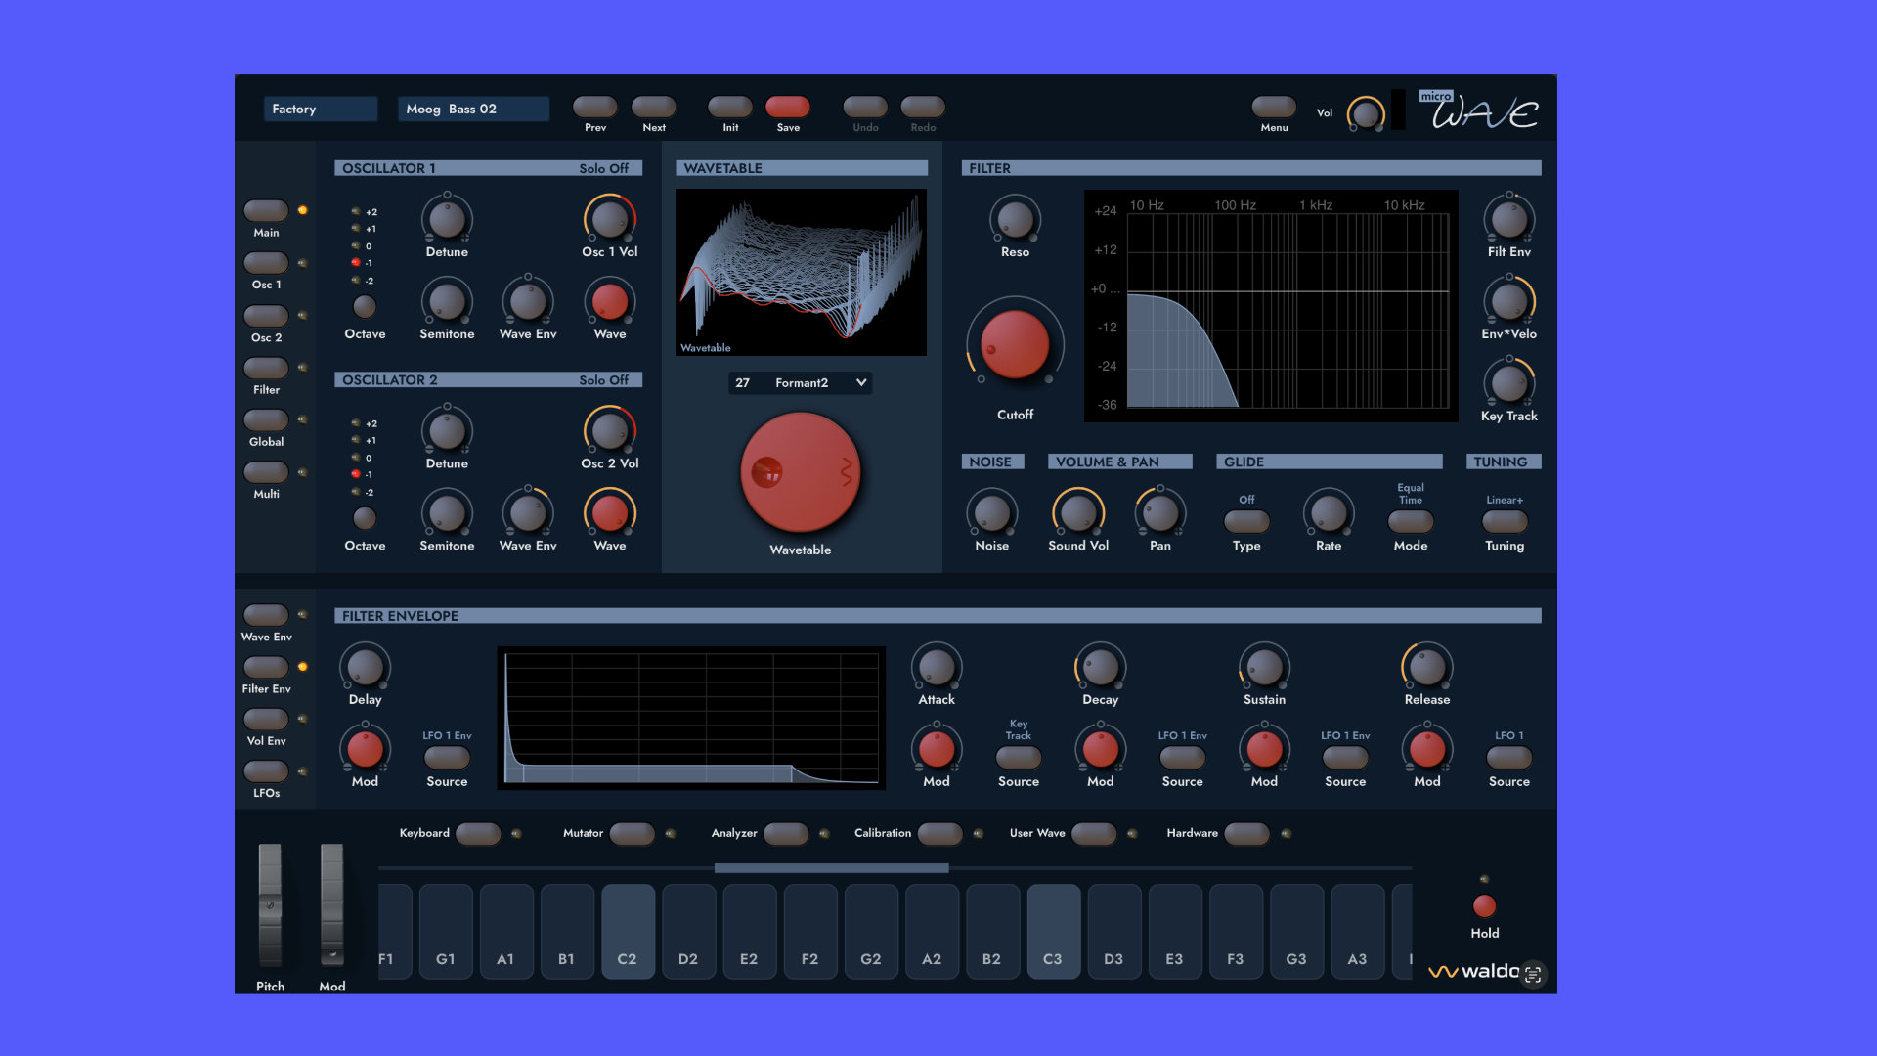
Task: Click the Sound Vol knob
Action: [x=1078, y=512]
